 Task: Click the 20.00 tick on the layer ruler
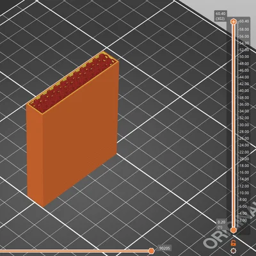tap(244, 159)
